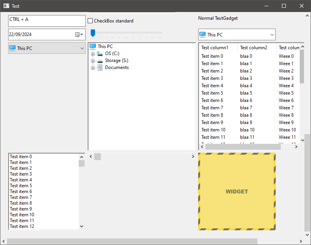Open the gray This PC combo box
Viewport: 311px width, 245px height.
(47, 48)
